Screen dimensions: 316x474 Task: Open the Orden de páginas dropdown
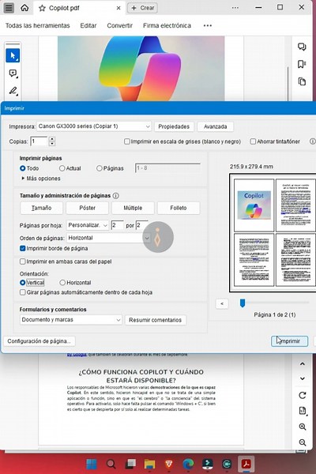[x=108, y=238]
